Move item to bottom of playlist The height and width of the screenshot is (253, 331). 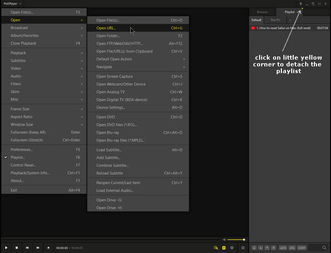click(274, 248)
